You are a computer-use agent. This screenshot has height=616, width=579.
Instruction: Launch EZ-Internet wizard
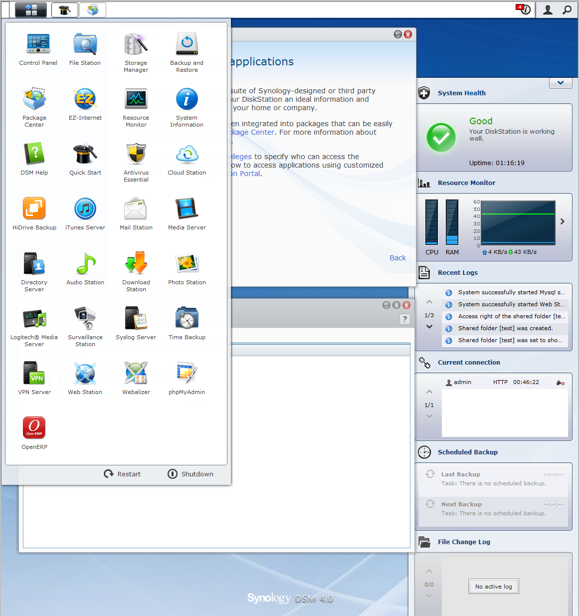[85, 104]
